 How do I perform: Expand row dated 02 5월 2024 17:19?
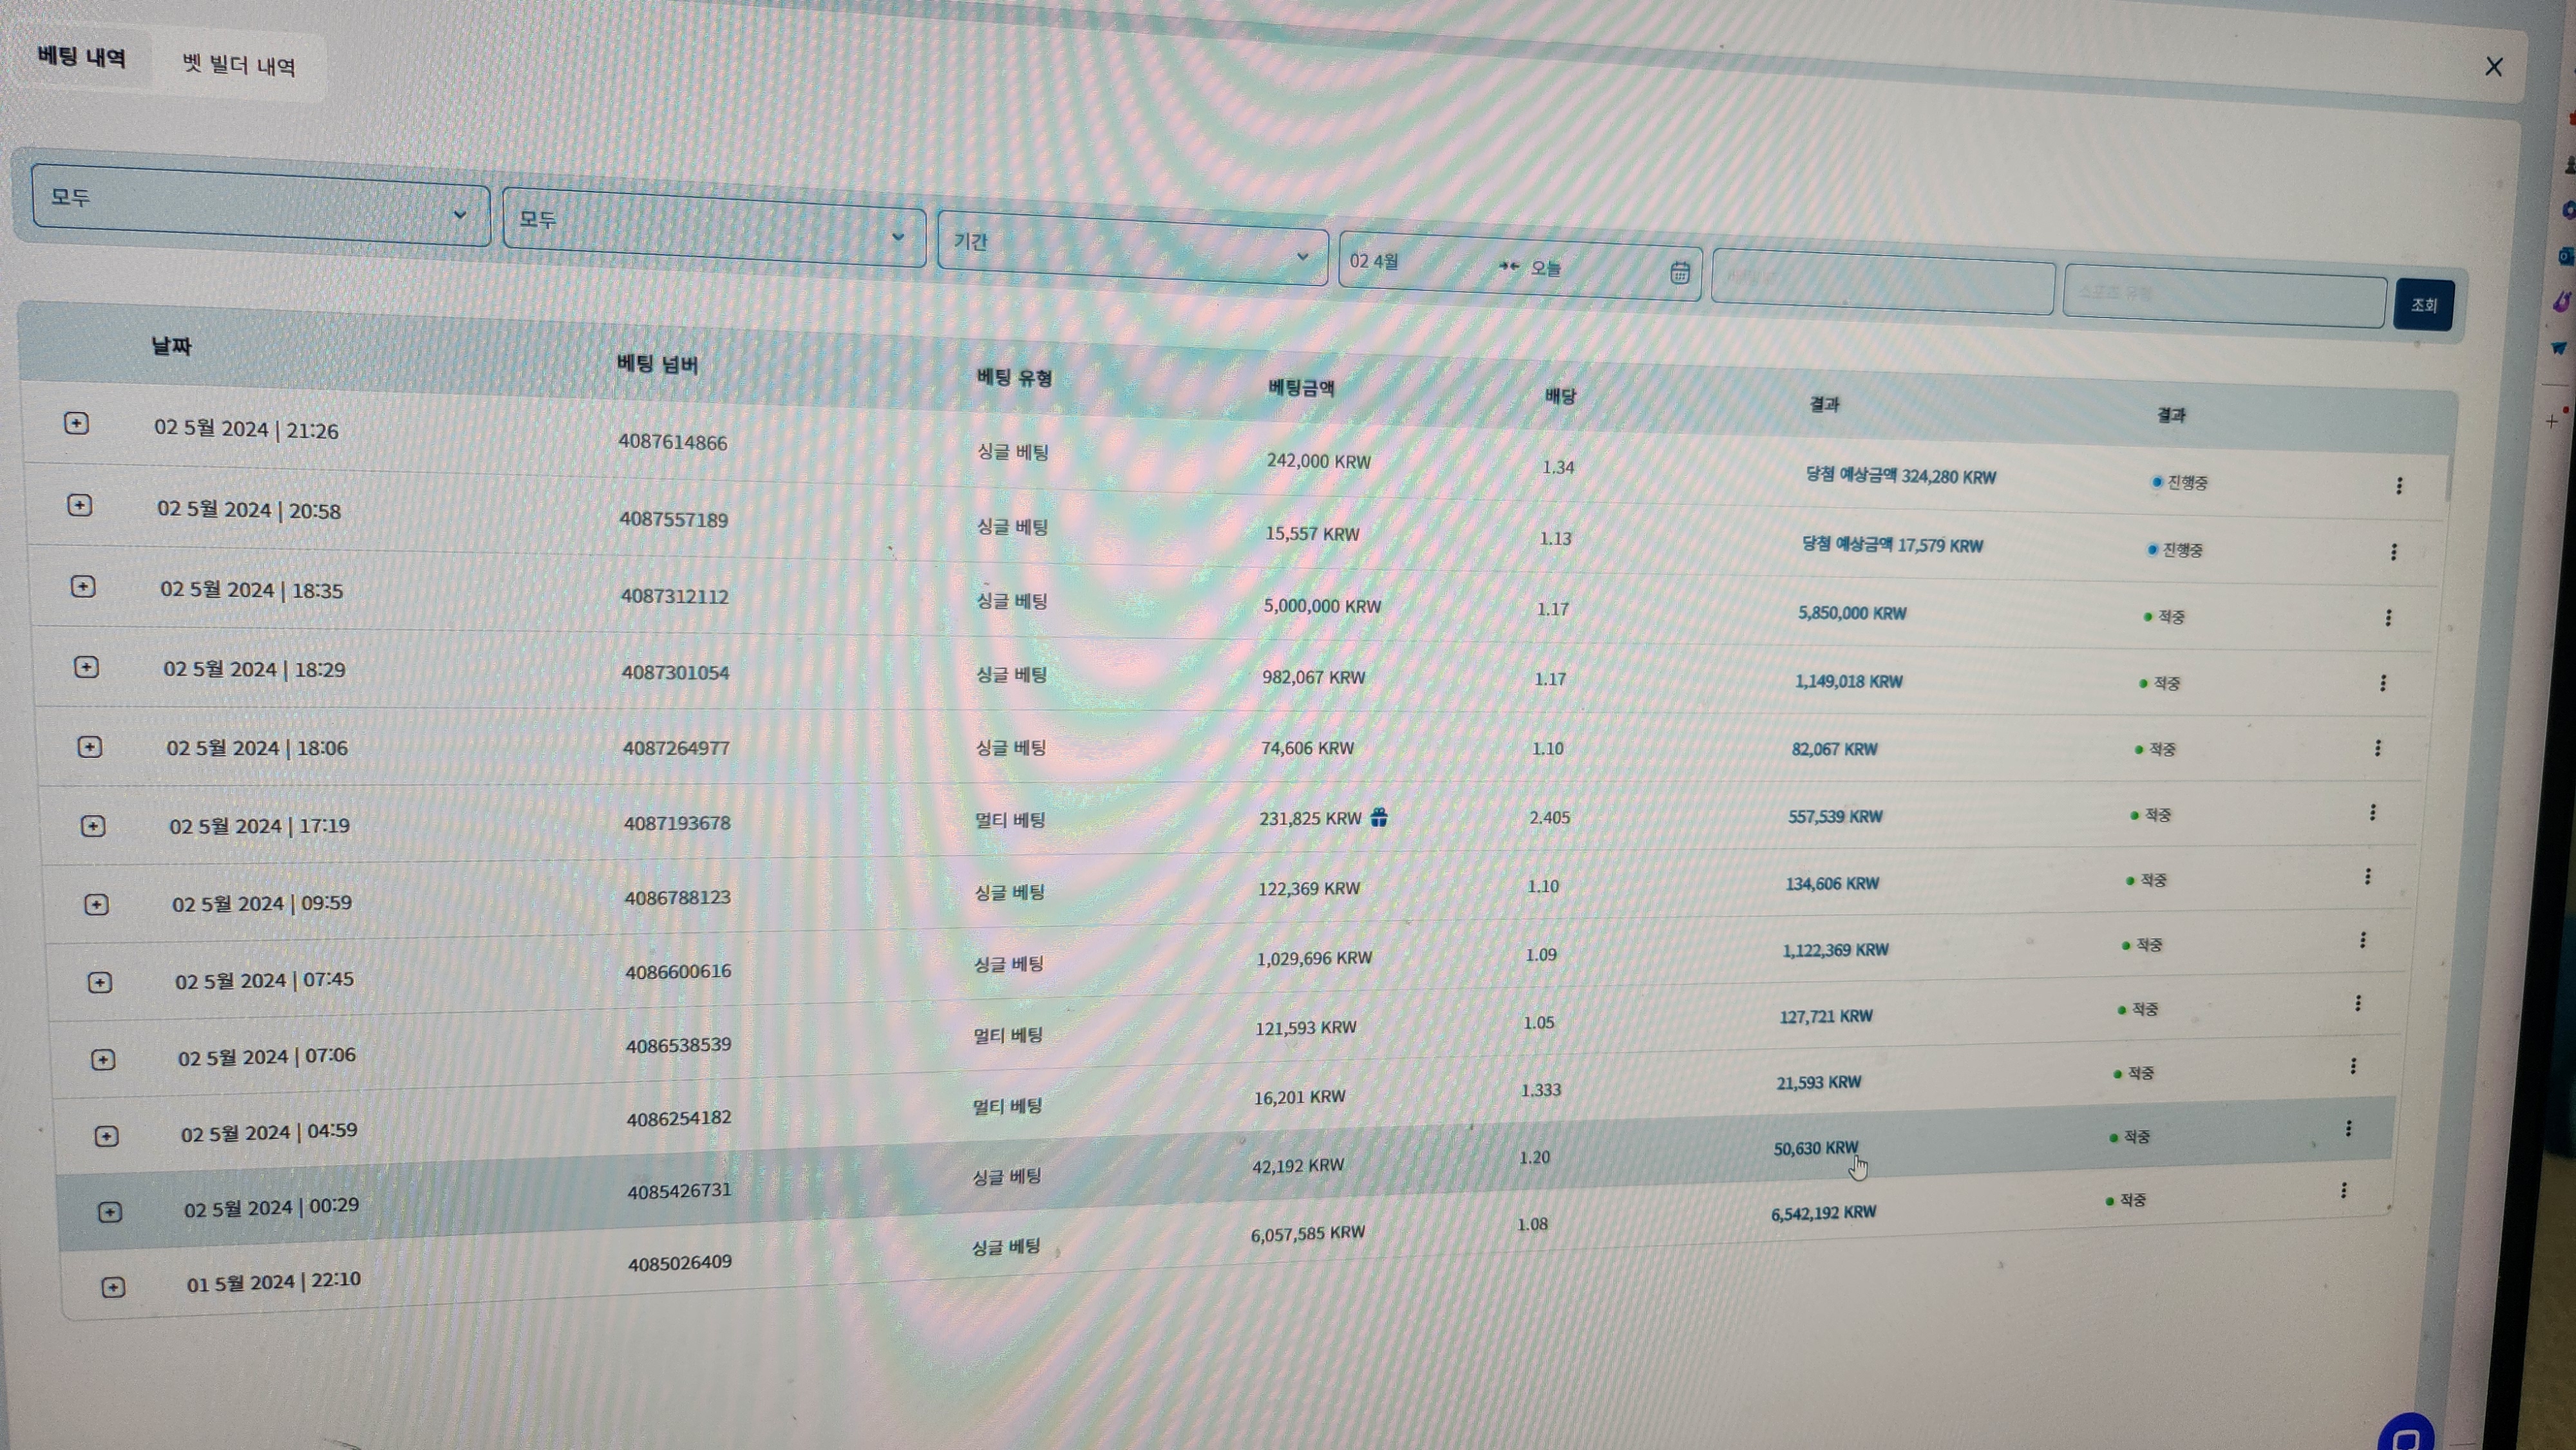(x=93, y=826)
